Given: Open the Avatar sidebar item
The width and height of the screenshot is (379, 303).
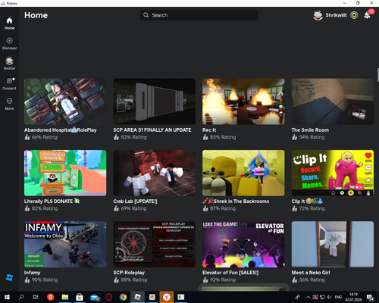Looking at the screenshot, I should 9,64.
